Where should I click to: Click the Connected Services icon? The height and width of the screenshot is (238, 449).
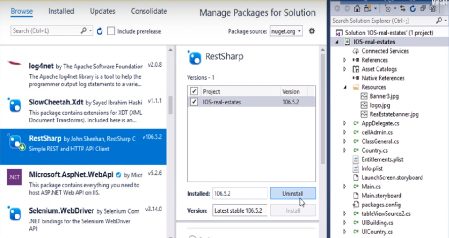(356, 51)
